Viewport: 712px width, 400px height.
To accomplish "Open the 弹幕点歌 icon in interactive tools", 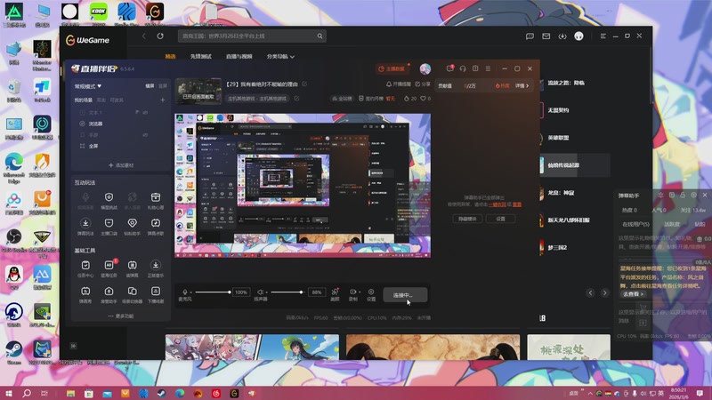I will [x=155, y=223].
